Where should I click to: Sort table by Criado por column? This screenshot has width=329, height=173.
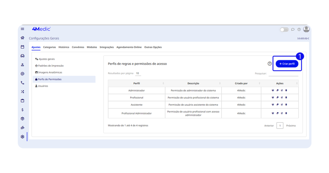click(241, 83)
